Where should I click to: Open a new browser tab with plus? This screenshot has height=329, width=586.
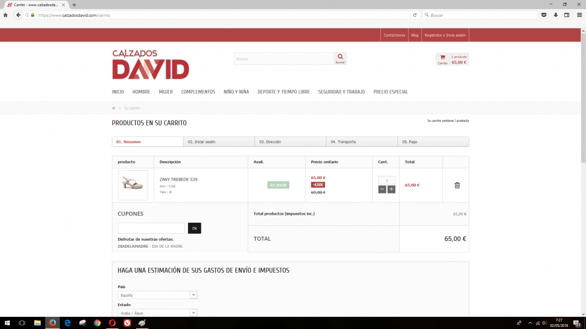[74, 5]
